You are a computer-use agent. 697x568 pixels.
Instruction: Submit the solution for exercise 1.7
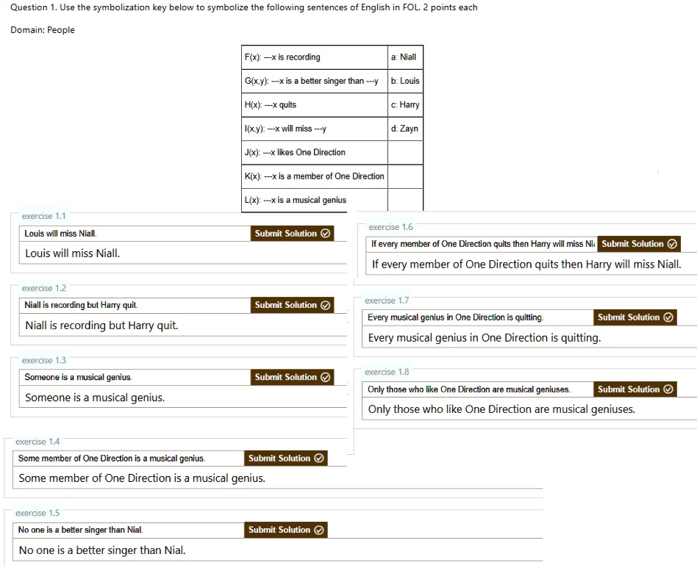pos(635,317)
